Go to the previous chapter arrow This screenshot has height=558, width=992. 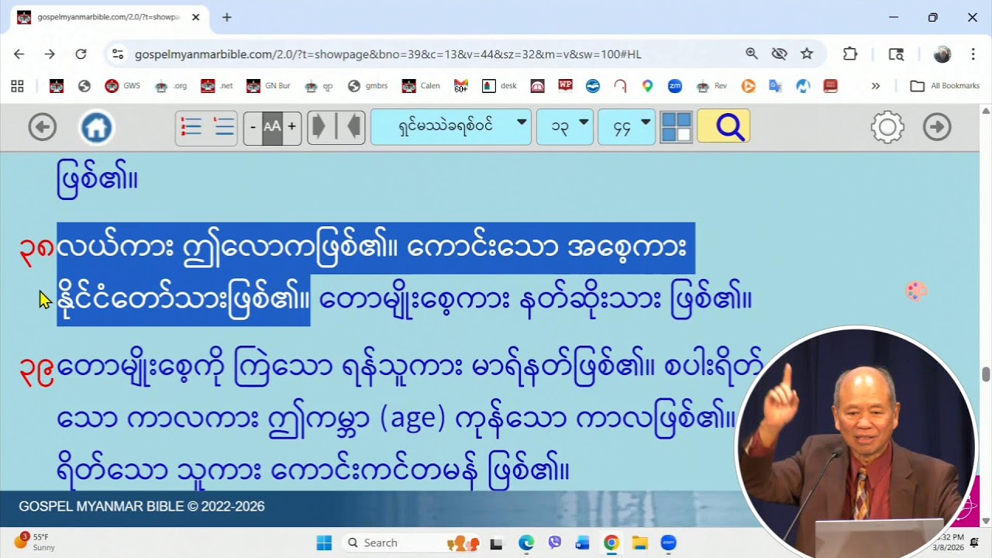pyautogui.click(x=43, y=127)
